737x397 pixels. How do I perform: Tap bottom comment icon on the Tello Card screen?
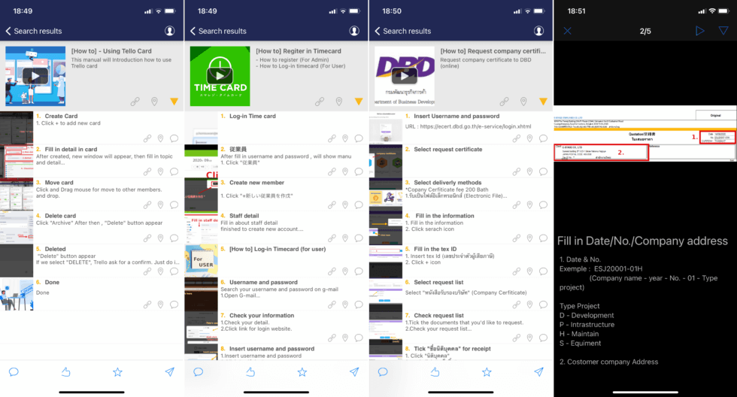click(x=14, y=372)
